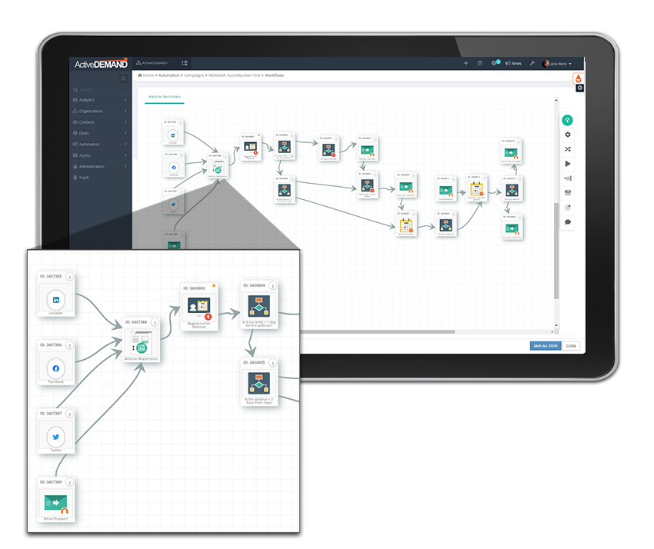Open menu of ID 3437385 in the inset
The image size is (654, 549).
[70, 277]
